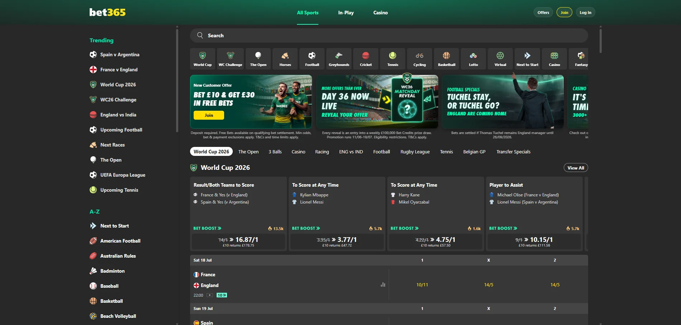Select 16.87/1 Result/Both Teams to Score boost

pos(238,242)
